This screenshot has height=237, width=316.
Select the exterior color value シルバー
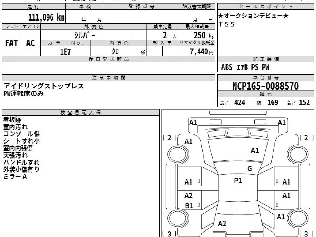85,35
